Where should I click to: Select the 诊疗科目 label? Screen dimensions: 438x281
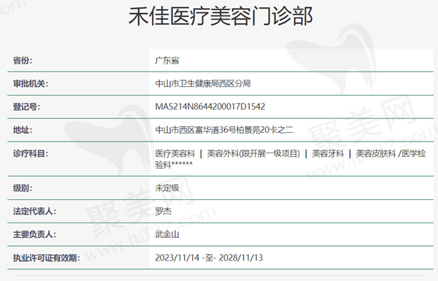click(31, 153)
